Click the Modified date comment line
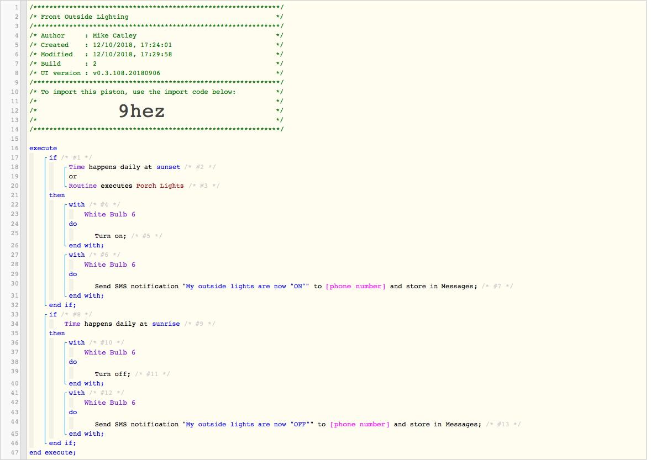This screenshot has width=651, height=460. [x=156, y=54]
